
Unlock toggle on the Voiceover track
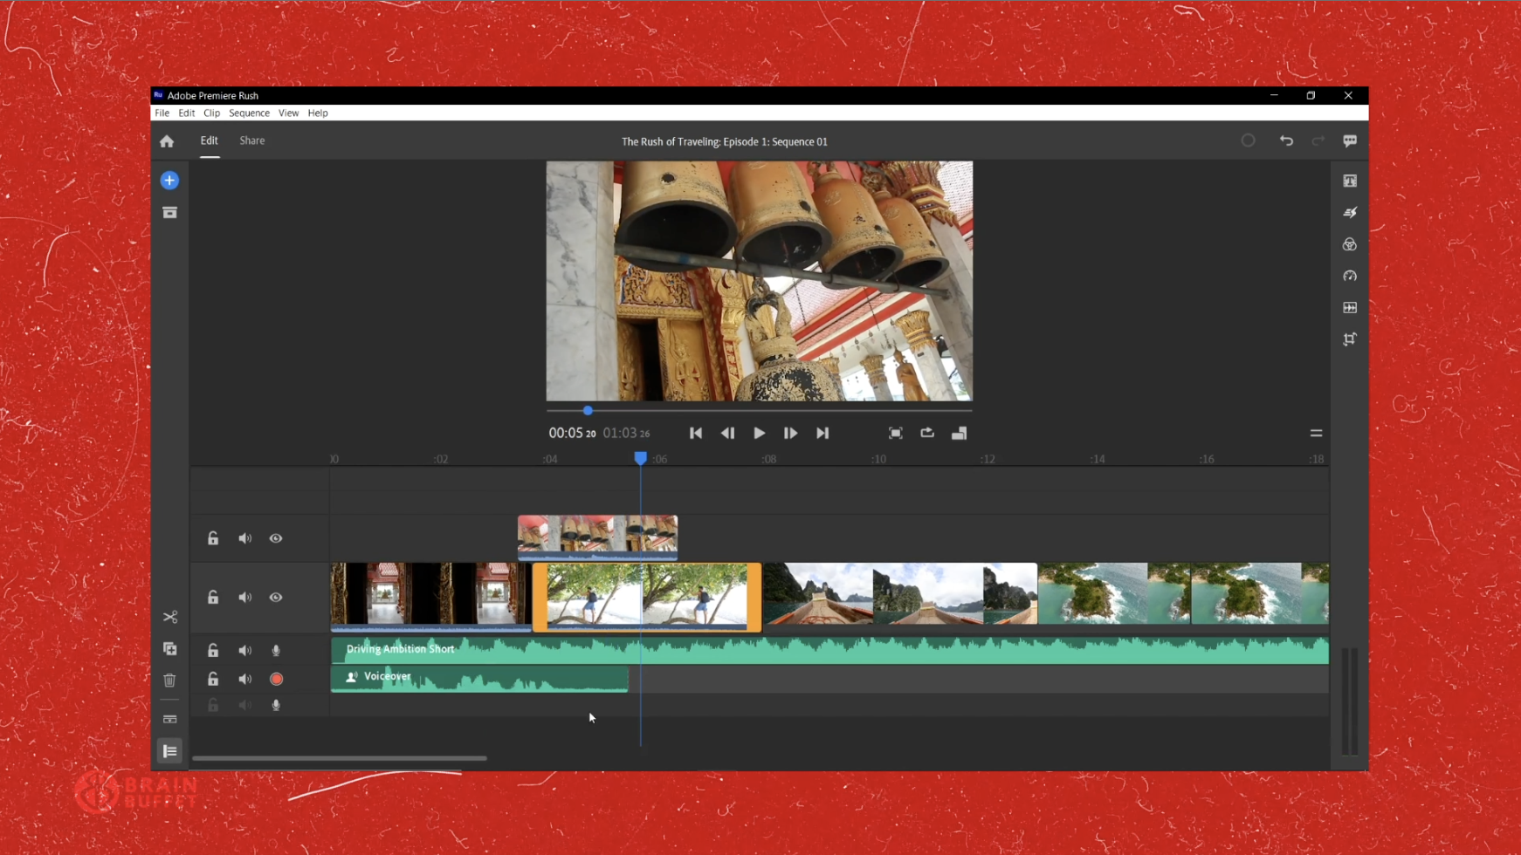coord(212,679)
